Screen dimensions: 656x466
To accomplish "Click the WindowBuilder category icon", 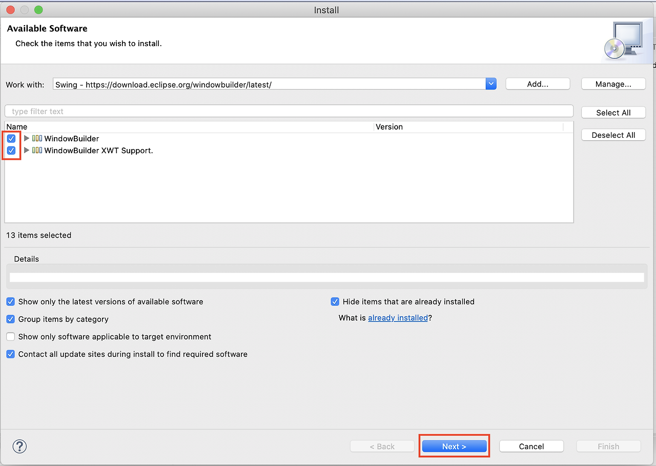I will (x=37, y=138).
